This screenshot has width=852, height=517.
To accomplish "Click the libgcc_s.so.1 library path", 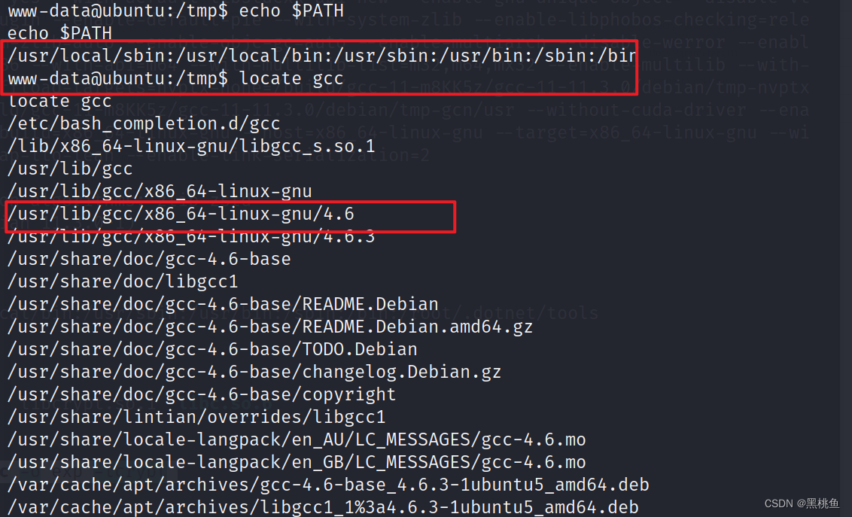I will 191,146.
